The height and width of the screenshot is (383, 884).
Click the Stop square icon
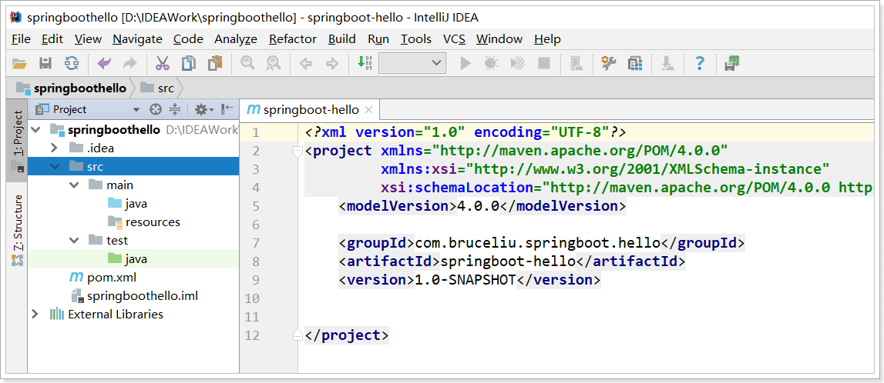pos(544,63)
